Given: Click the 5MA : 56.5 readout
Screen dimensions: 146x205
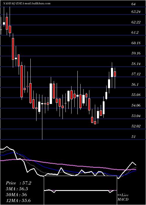Looking at the screenshot, I should click(x=17, y=189).
